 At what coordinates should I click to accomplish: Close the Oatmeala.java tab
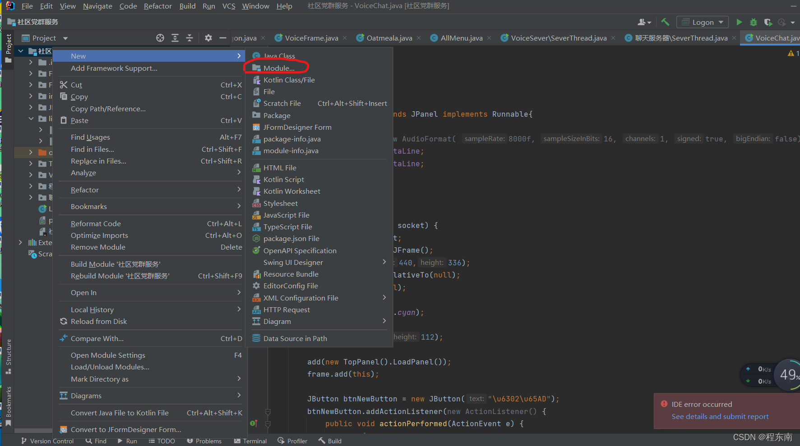pyautogui.click(x=419, y=38)
